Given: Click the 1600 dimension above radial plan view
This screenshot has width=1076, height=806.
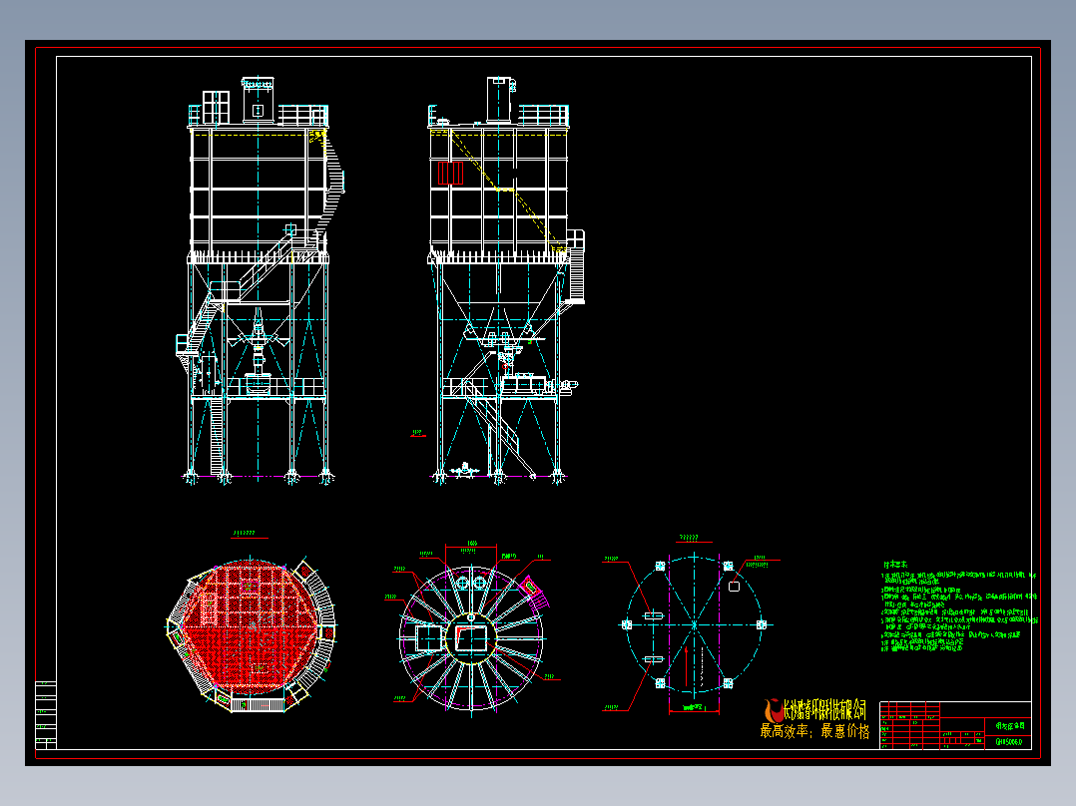Looking at the screenshot, I should pyautogui.click(x=471, y=544).
